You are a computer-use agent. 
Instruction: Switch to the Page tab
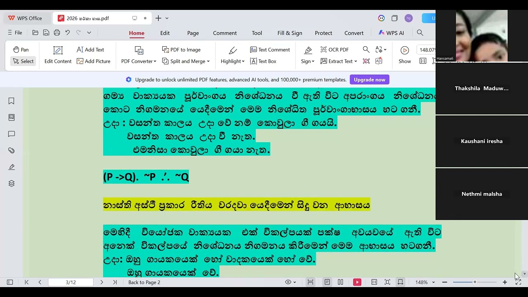[x=193, y=33]
